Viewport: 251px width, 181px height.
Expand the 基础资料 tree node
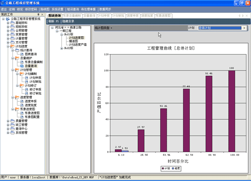click(x=8, y=23)
